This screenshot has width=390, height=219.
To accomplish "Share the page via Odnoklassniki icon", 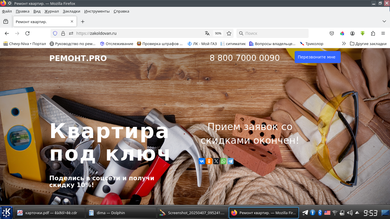I will pyautogui.click(x=209, y=161).
